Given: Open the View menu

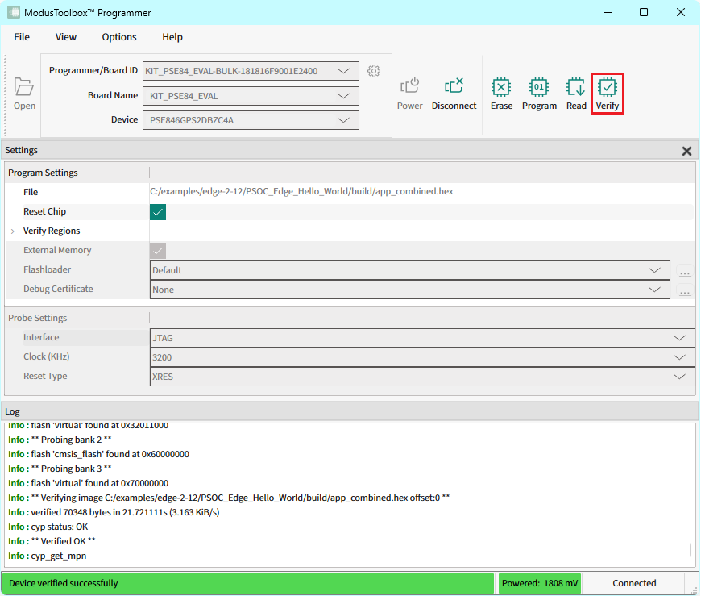Looking at the screenshot, I should pyautogui.click(x=66, y=37).
